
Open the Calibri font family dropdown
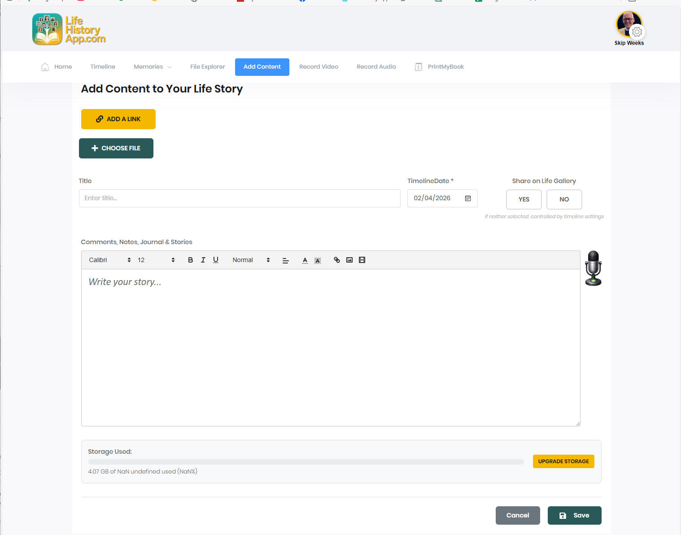109,260
